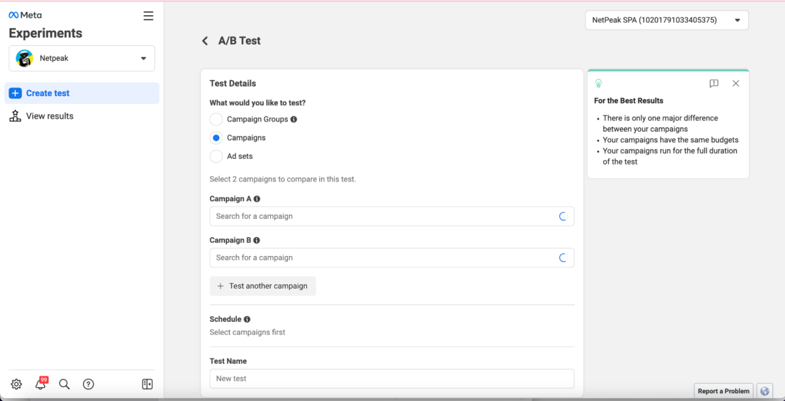Open the NetPeak SPA ad account dropdown
Screen dimensions: 785x401
(667, 20)
